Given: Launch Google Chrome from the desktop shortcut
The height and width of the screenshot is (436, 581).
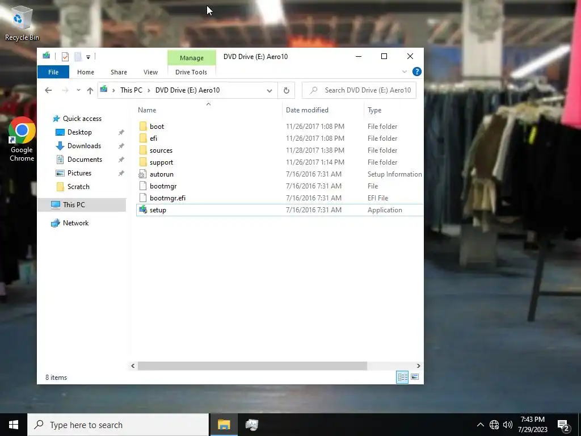Looking at the screenshot, I should click(22, 139).
